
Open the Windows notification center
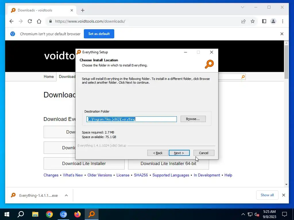click(285, 214)
